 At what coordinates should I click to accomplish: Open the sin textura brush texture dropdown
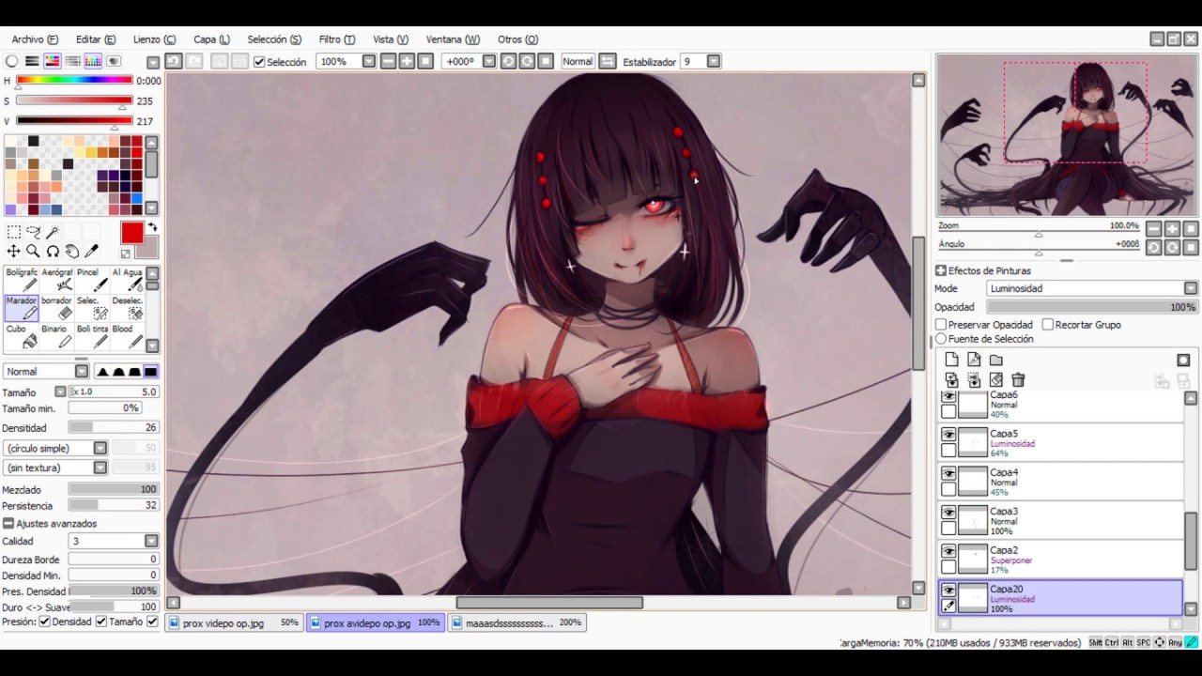click(100, 468)
